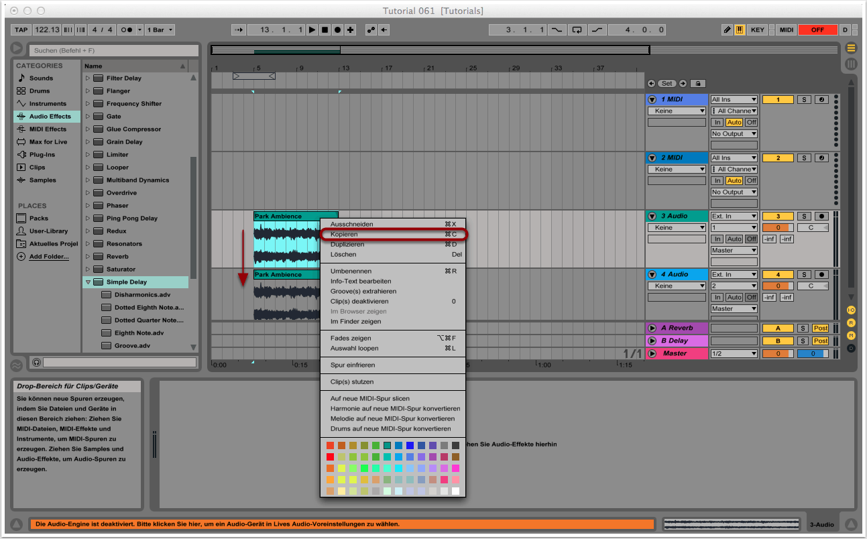Open the Sounds category in browser

click(41, 78)
